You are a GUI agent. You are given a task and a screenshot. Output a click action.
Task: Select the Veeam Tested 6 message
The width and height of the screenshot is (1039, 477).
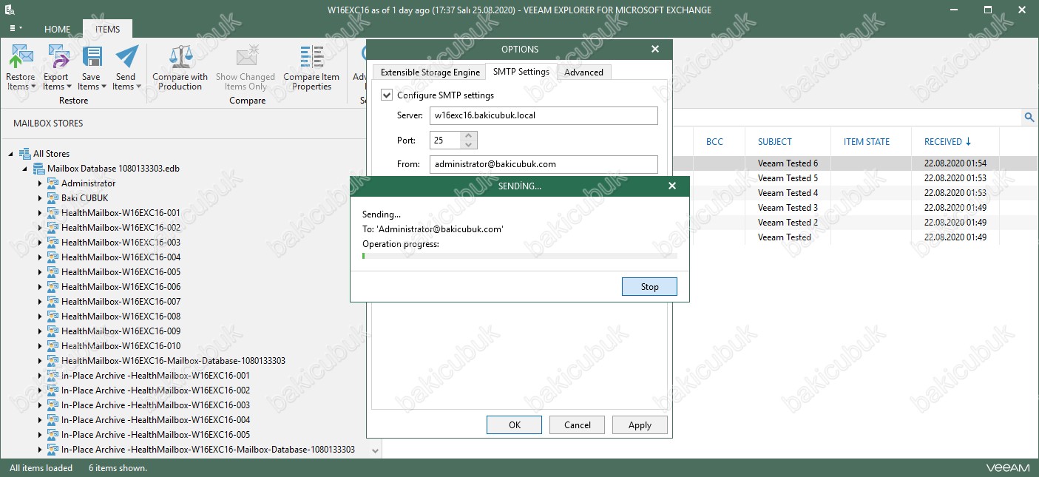[x=788, y=163]
